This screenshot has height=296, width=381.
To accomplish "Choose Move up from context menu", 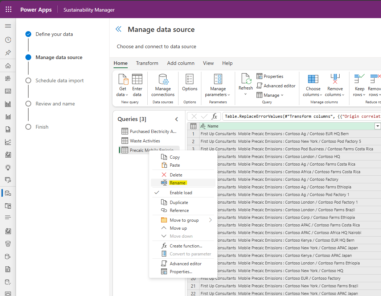I will (x=183, y=228).
